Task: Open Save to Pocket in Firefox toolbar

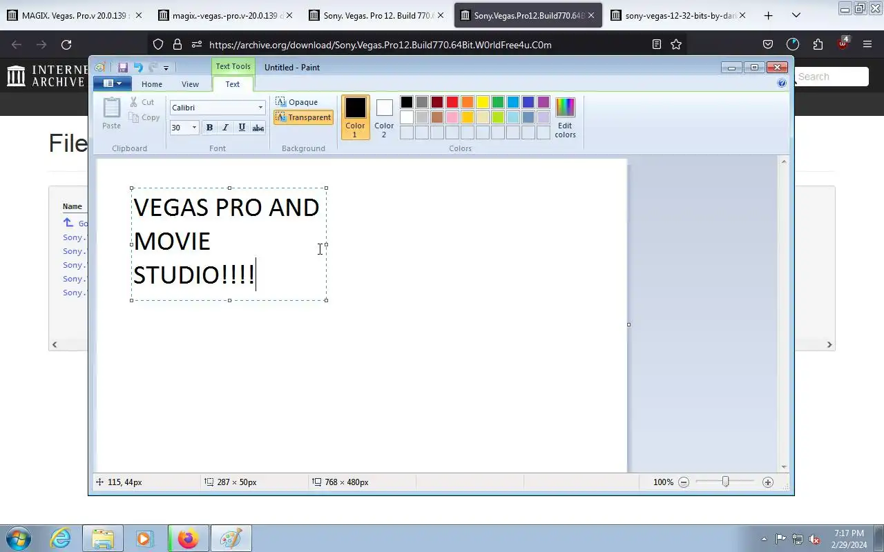Action: pos(768,45)
